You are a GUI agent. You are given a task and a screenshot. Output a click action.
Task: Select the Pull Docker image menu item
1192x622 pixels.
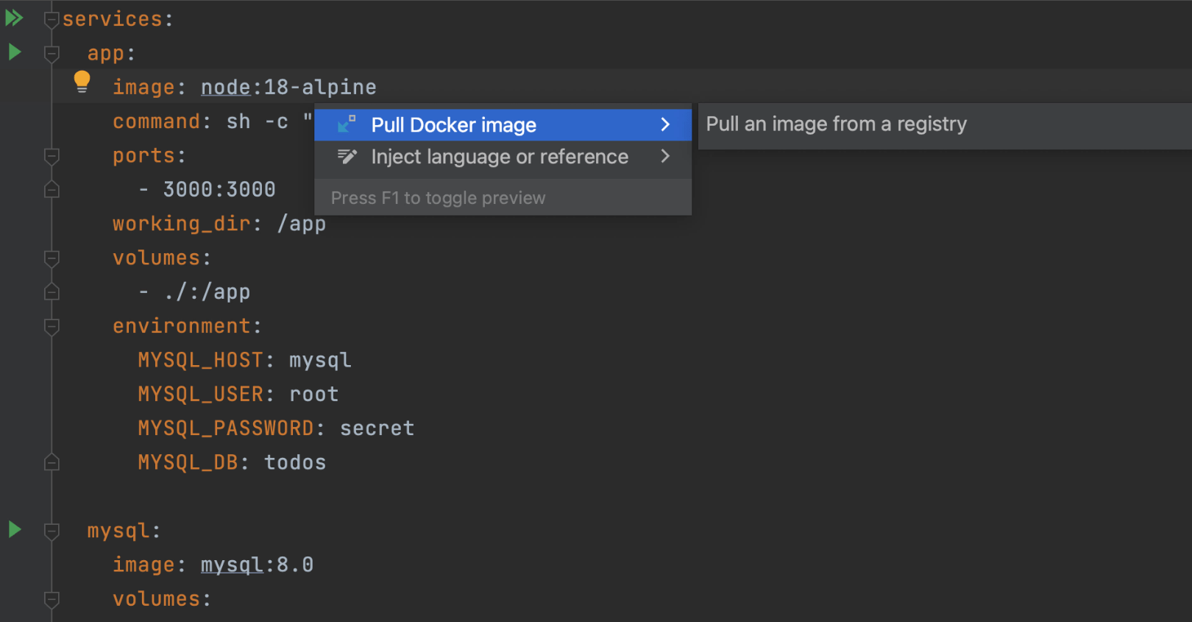pos(453,125)
